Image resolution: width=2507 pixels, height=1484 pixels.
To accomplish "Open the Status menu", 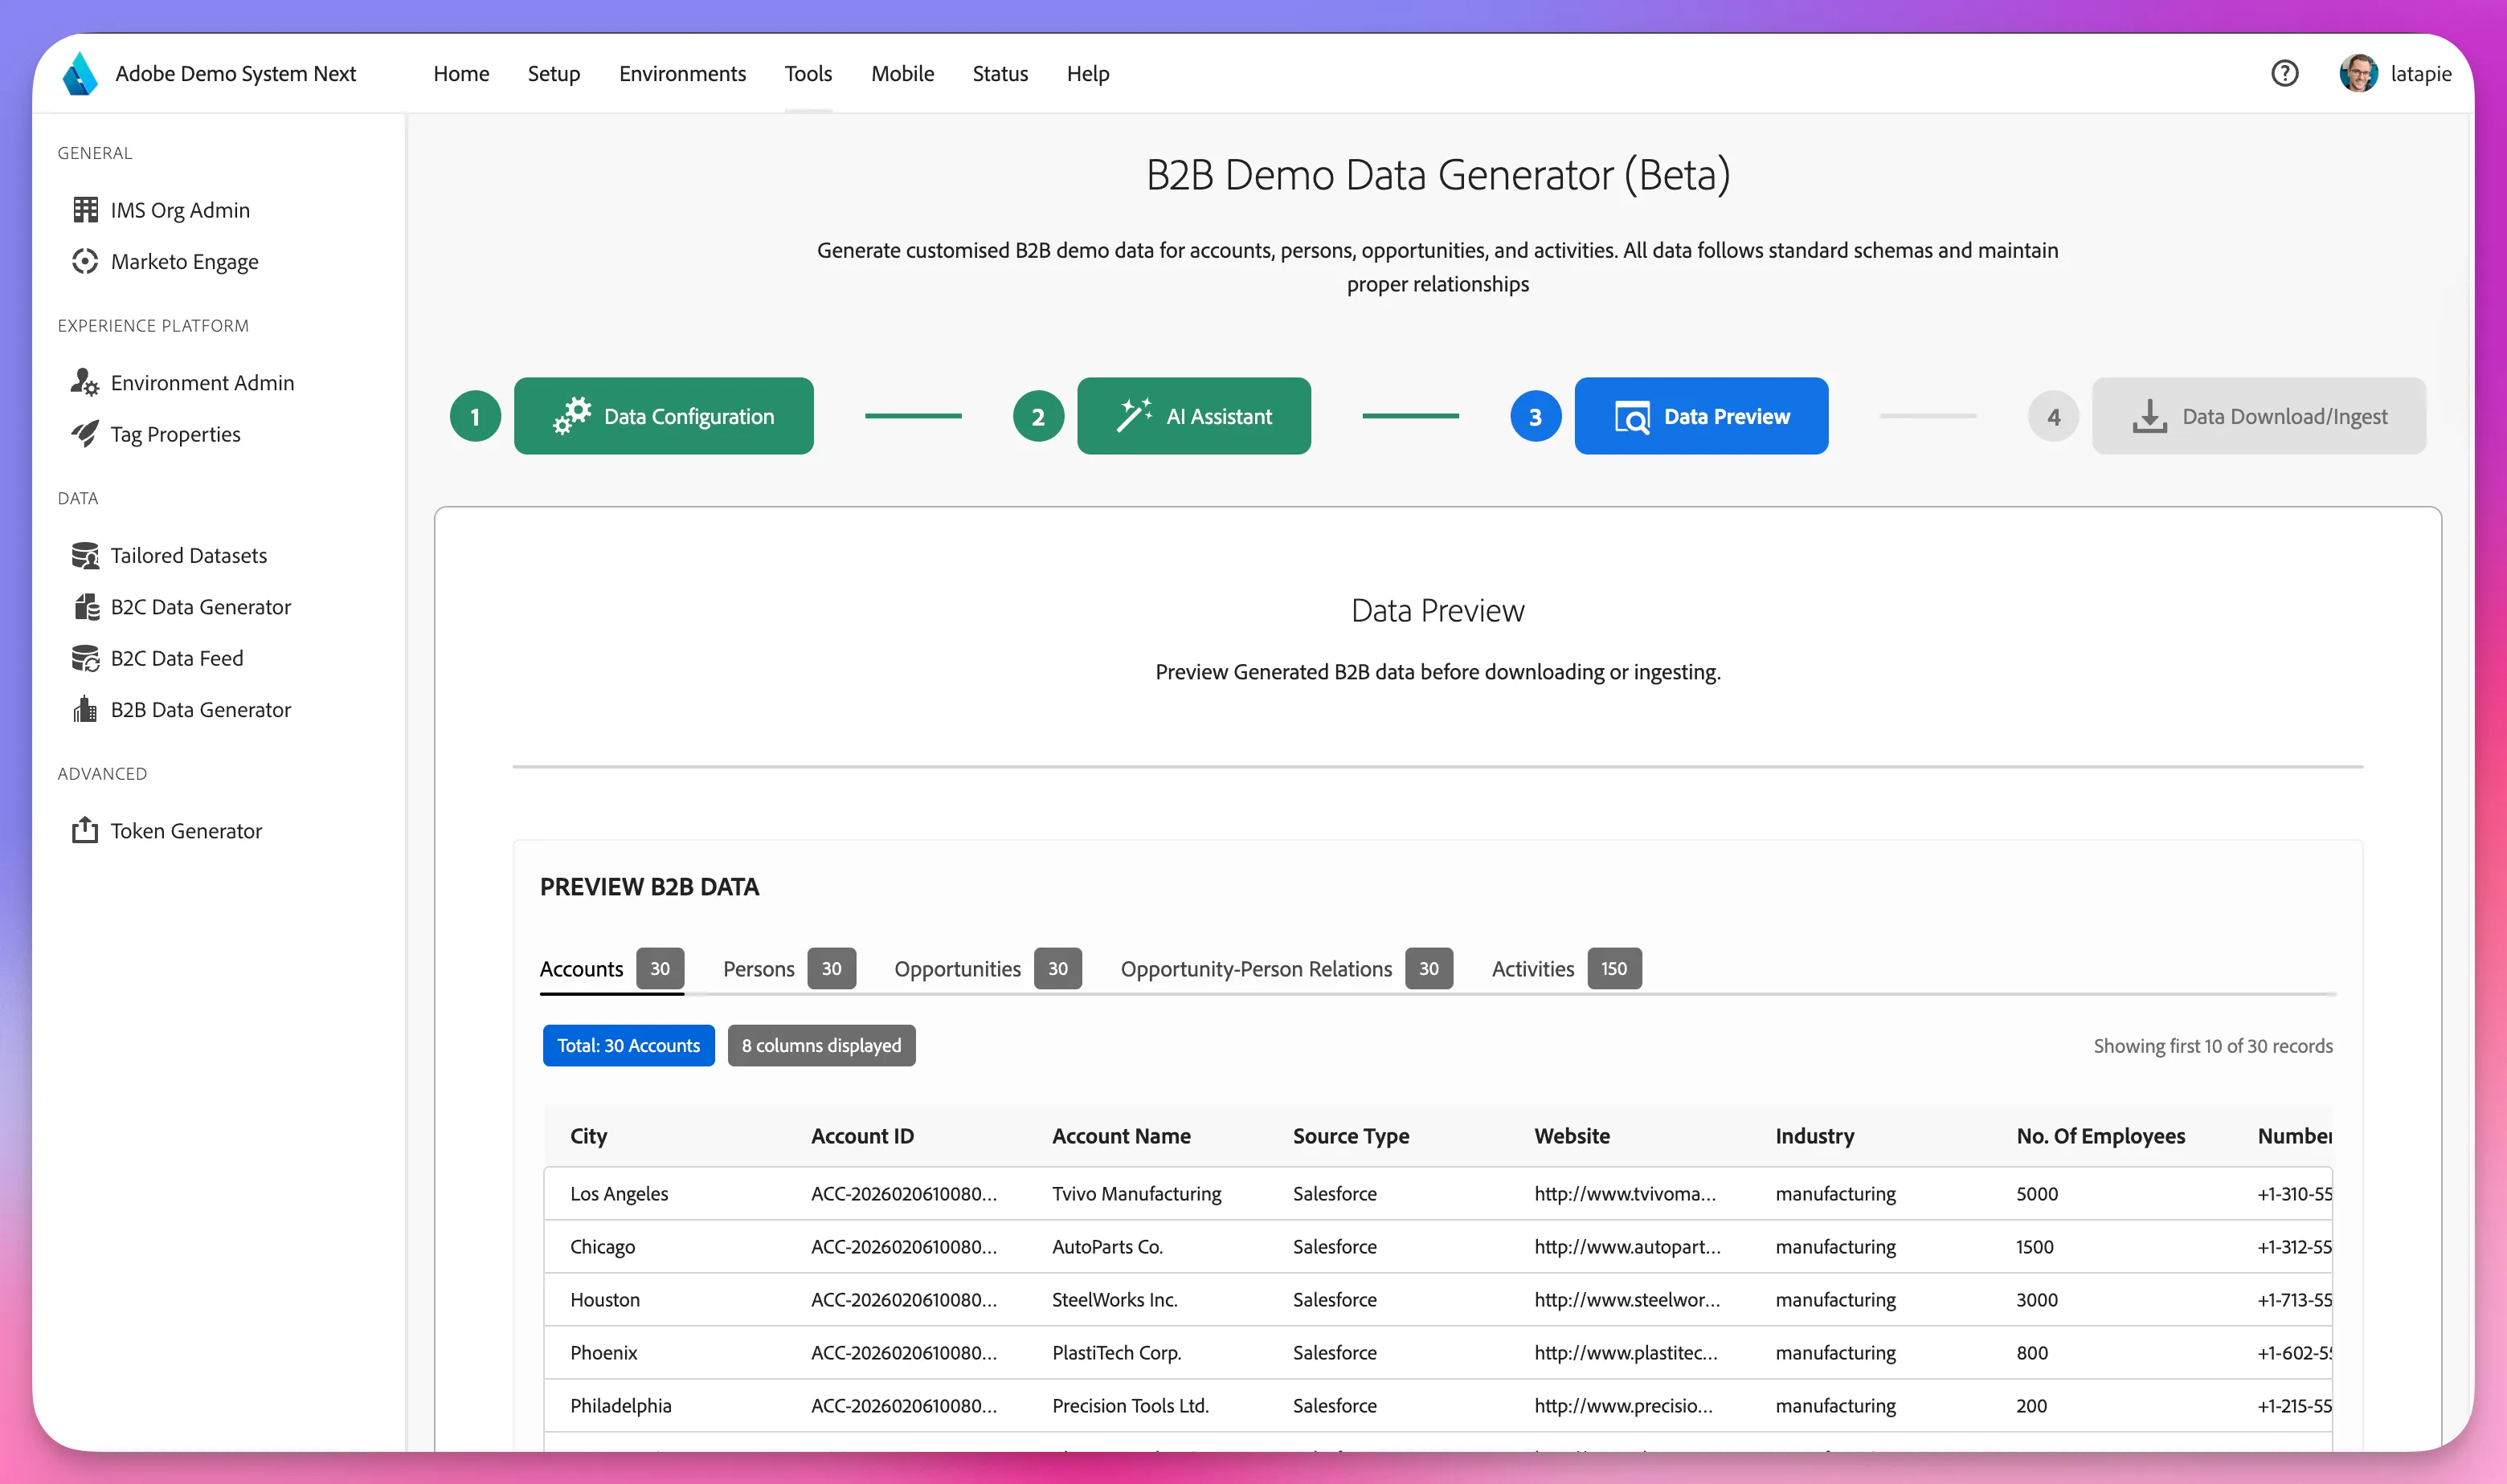I will tap(1000, 73).
